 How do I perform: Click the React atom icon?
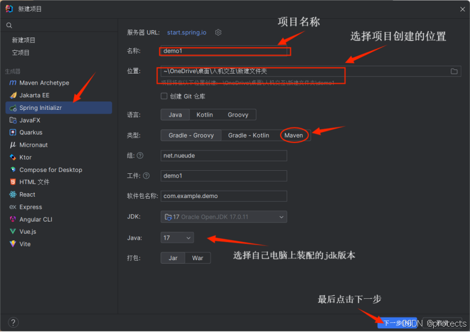(x=13, y=194)
